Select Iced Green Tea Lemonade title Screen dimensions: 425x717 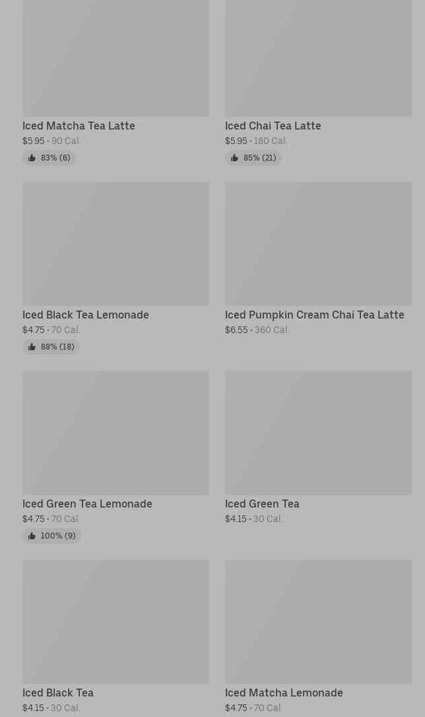87,504
